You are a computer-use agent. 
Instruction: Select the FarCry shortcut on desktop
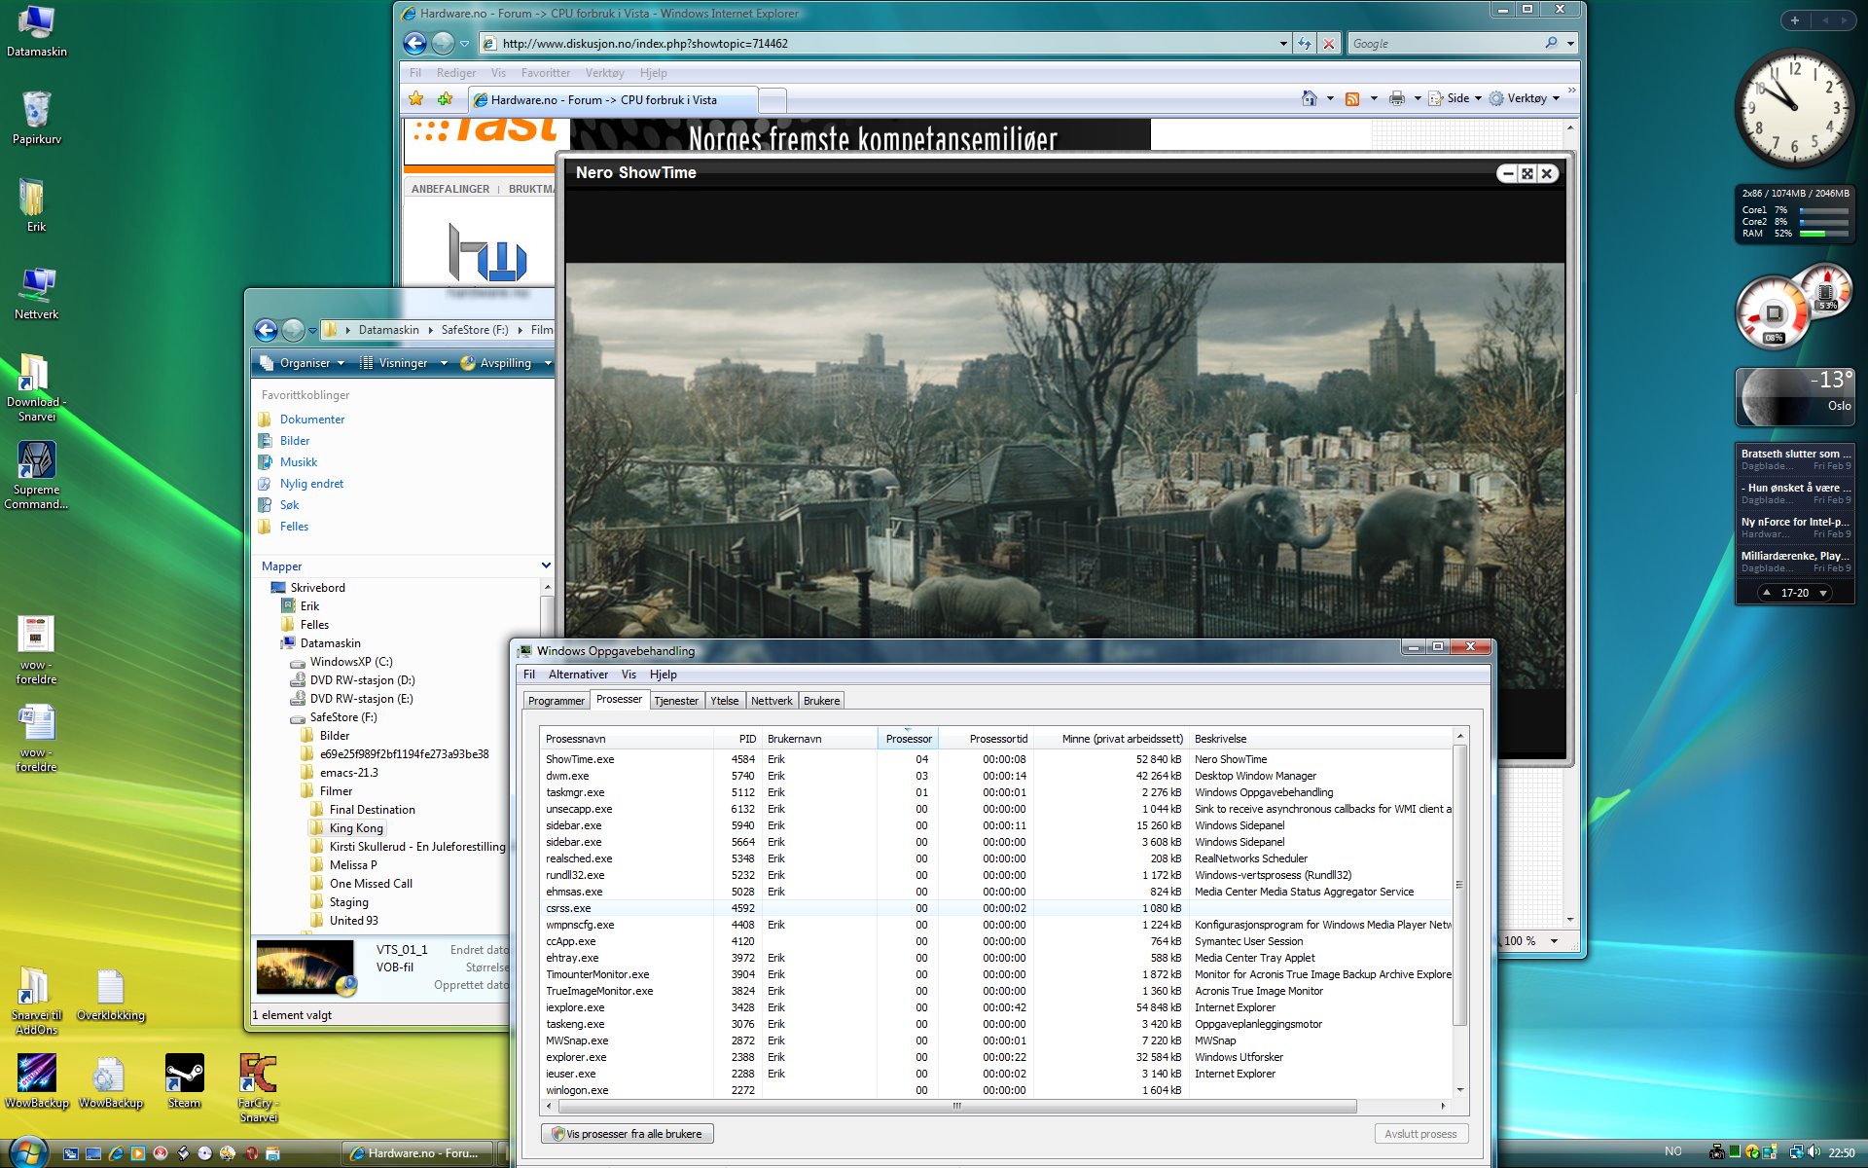(x=258, y=1087)
